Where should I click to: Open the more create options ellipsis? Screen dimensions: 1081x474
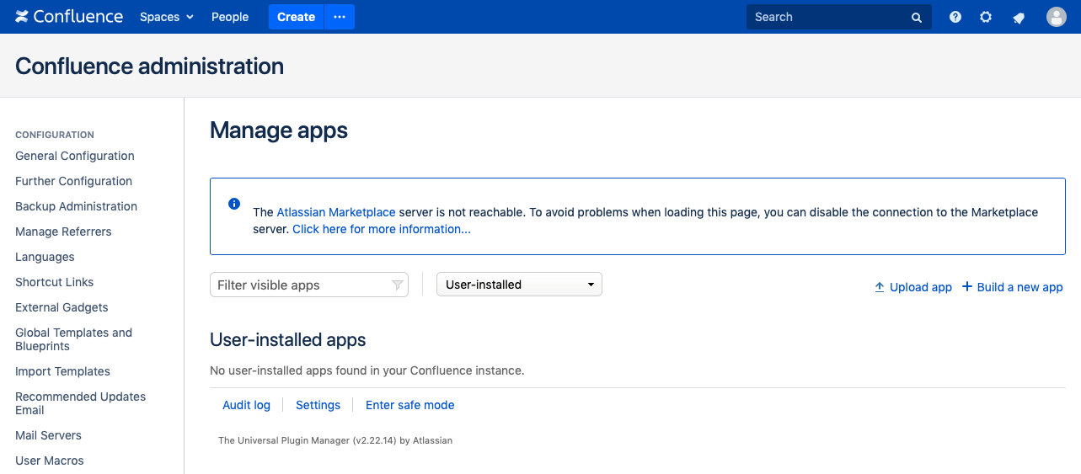[340, 17]
